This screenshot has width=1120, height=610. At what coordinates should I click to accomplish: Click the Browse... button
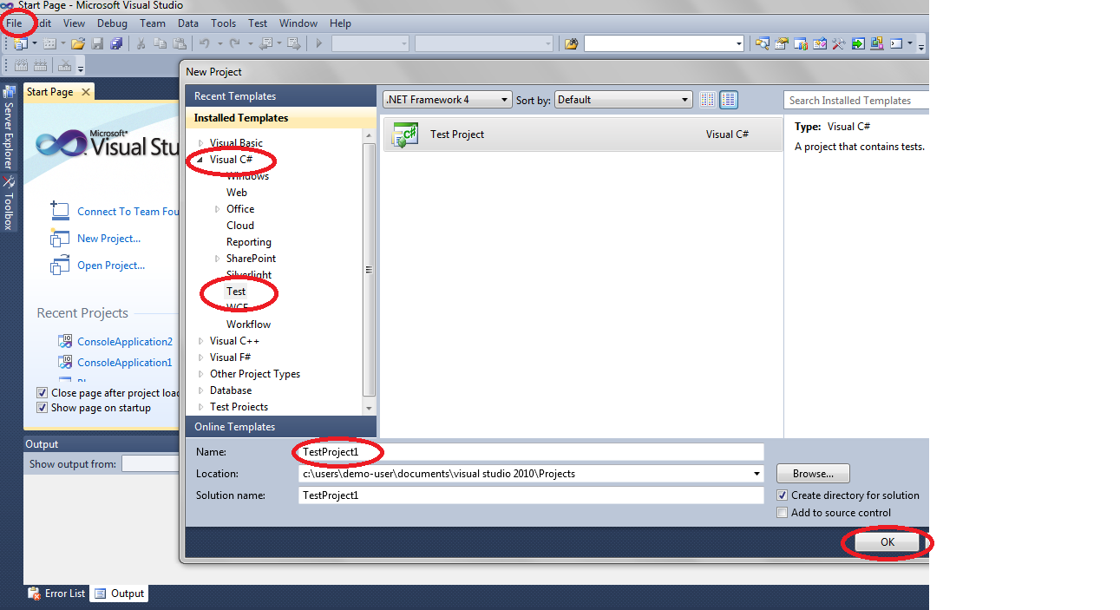[813, 474]
